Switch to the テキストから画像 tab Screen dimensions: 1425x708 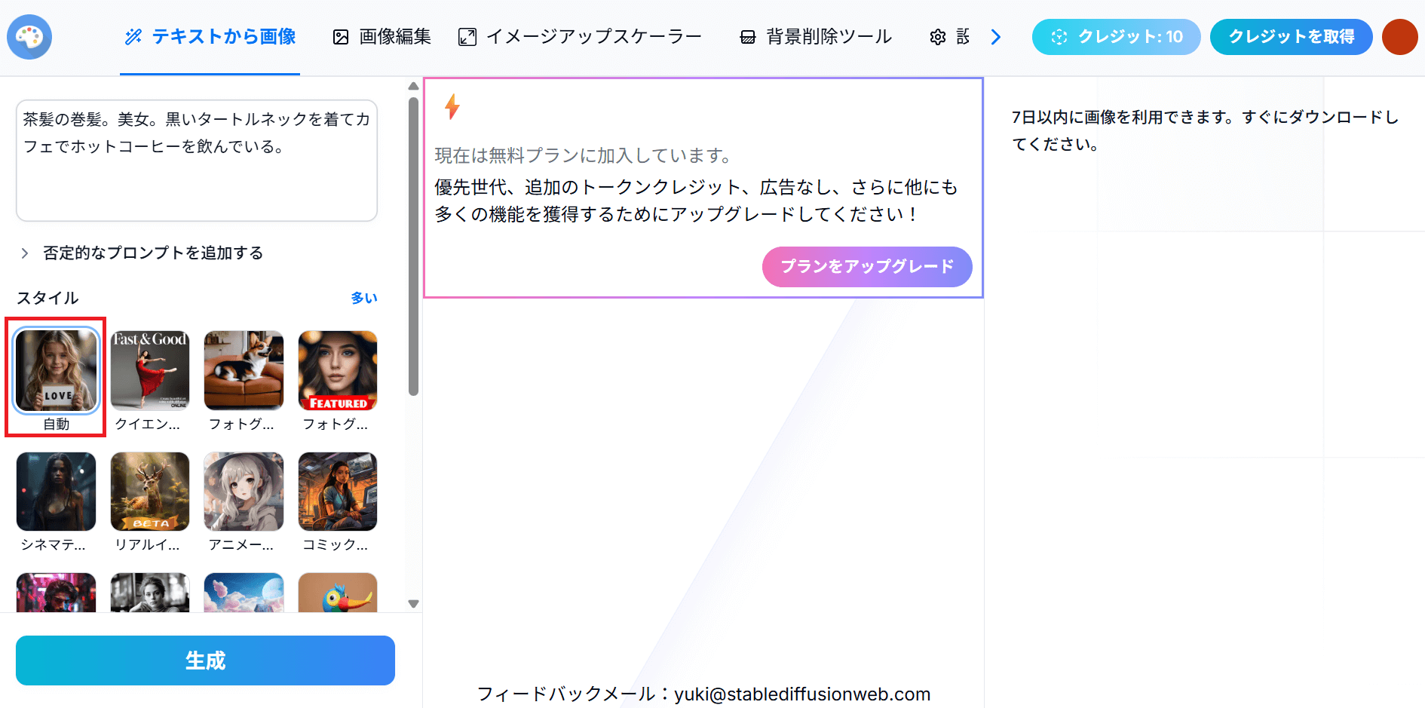pos(210,35)
